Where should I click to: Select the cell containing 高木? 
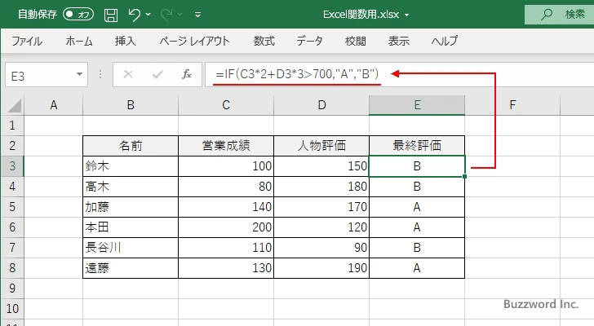tap(131, 187)
